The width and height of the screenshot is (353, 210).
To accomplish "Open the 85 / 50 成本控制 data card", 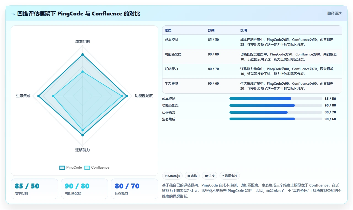I will click(x=34, y=189).
